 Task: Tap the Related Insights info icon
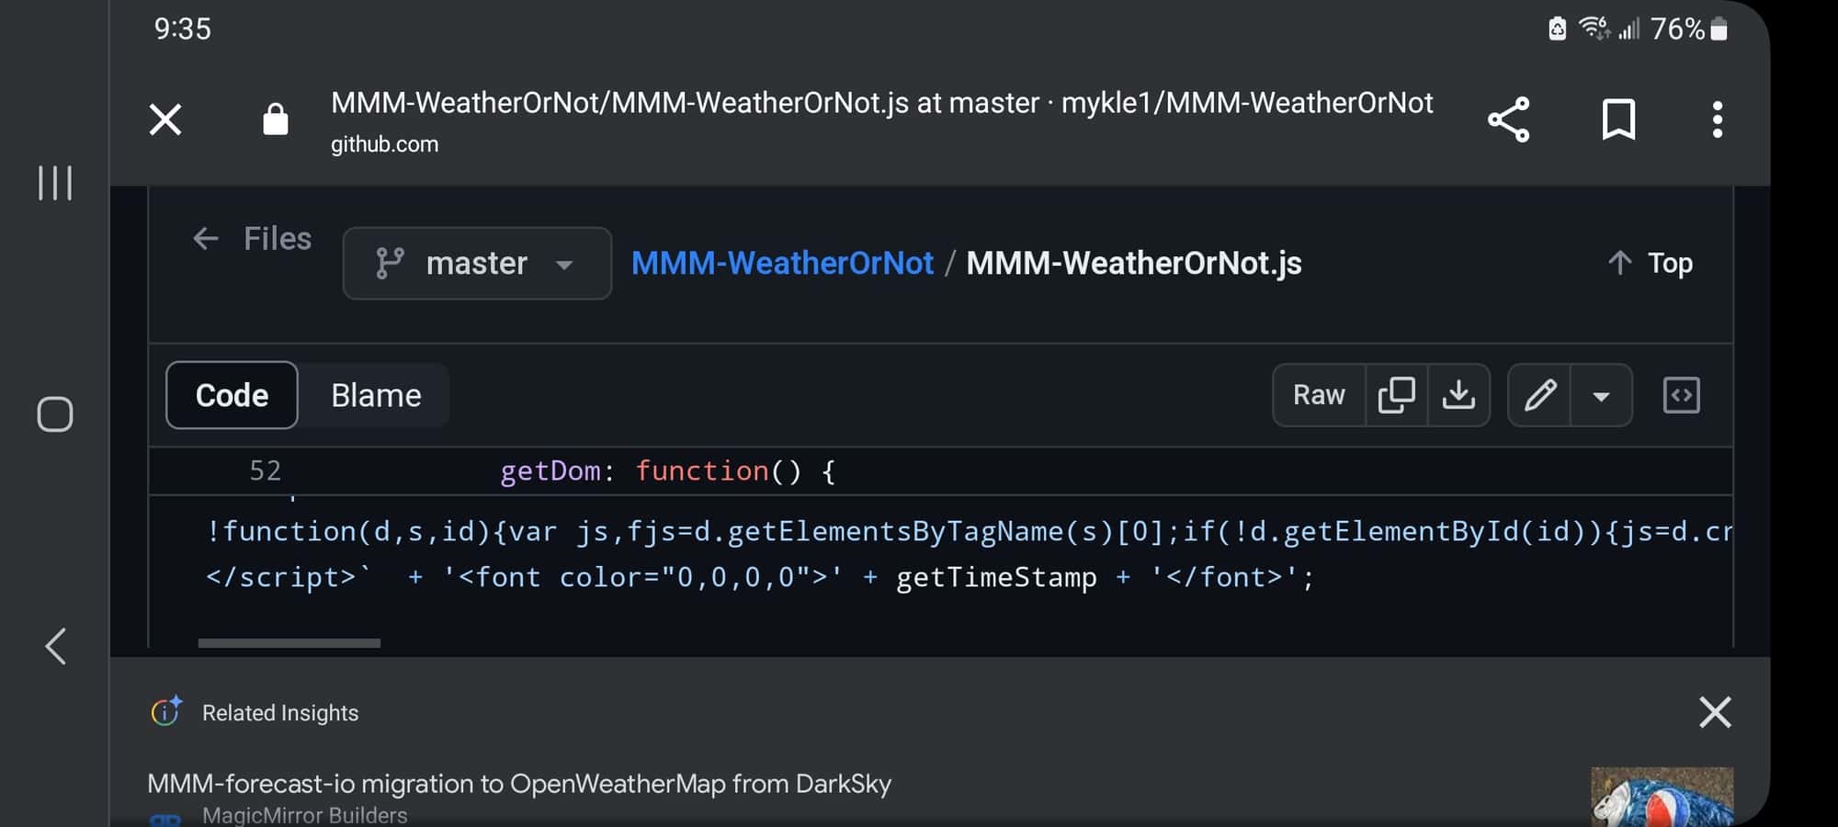tap(166, 711)
